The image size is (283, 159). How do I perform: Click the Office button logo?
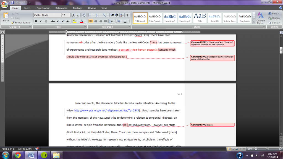(4, 4)
